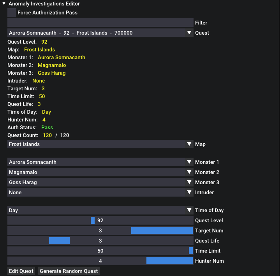280x276 pixels.
Task: Expand the Monster 1 dropdown arrow
Action: [x=189, y=162]
